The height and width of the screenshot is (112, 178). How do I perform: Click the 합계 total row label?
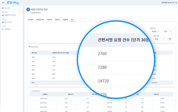[33, 83]
